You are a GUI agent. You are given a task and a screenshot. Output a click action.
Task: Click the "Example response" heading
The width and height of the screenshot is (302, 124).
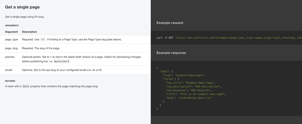click(x=171, y=53)
